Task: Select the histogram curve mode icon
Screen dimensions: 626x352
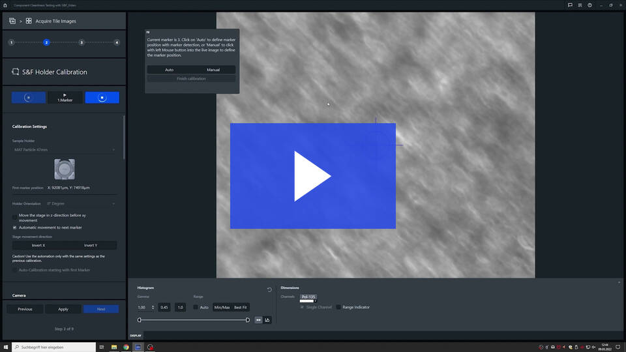Action: coord(267,320)
